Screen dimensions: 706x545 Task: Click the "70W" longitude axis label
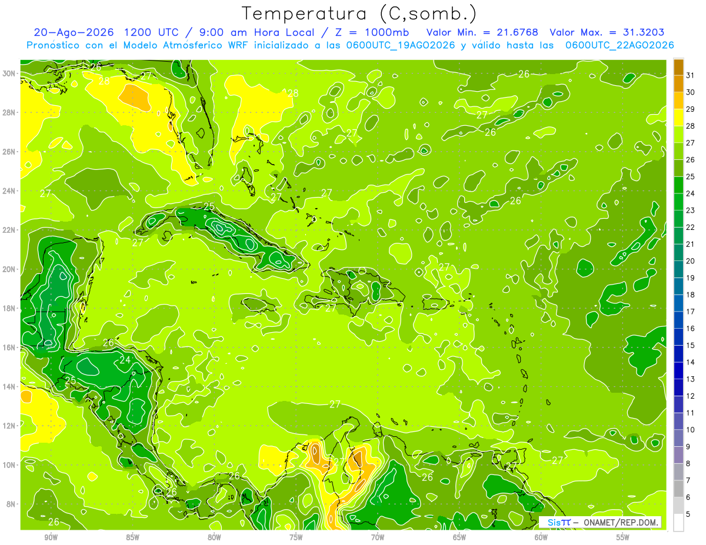[x=378, y=537]
